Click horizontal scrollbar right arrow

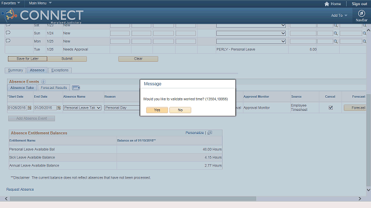pyautogui.click(x=360, y=199)
